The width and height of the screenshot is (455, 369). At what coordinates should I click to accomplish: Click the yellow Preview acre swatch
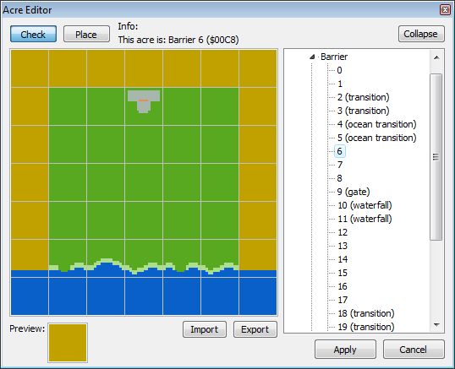[68, 343]
